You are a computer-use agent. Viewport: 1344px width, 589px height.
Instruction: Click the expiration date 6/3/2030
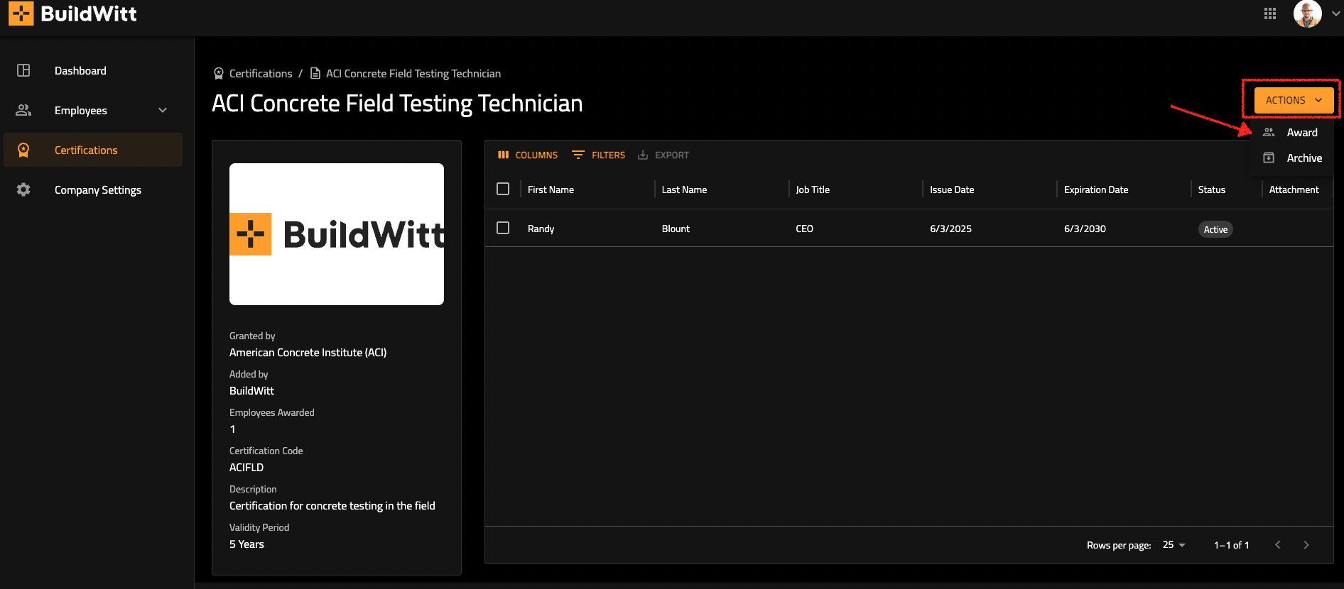coord(1085,229)
